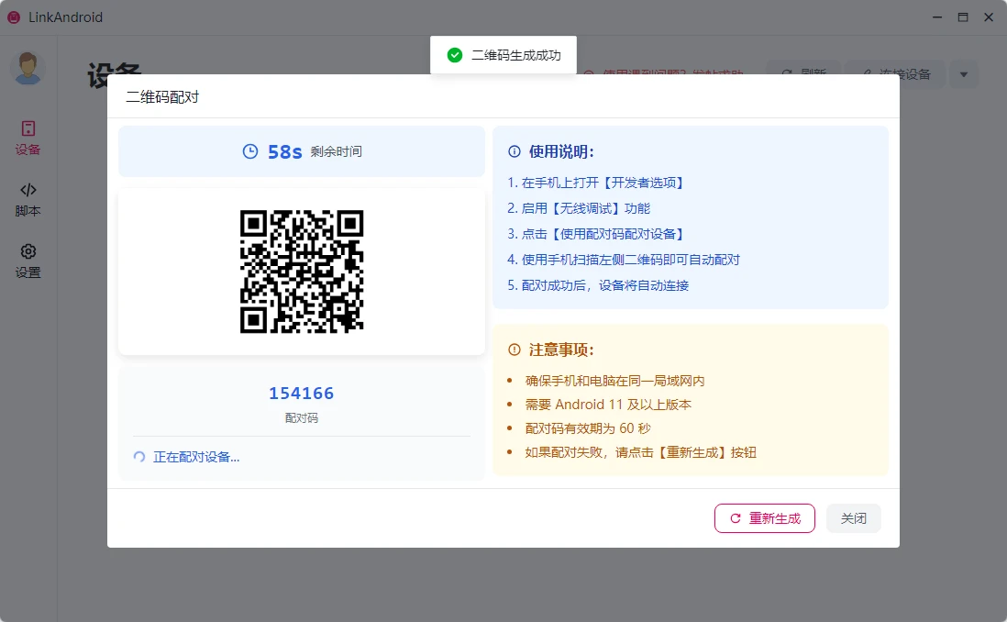Click note 需要 Android 11 及以上版本
The image size is (1007, 622).
click(608, 405)
